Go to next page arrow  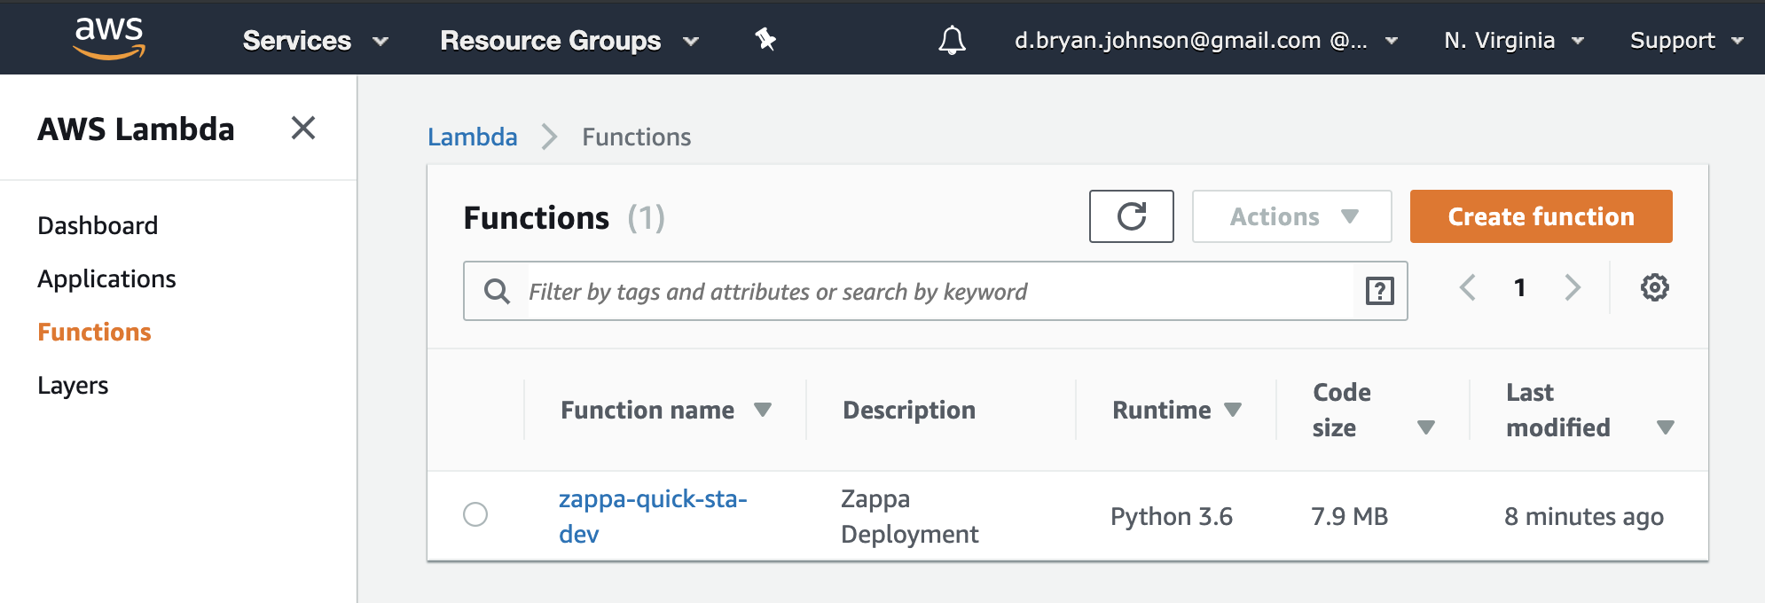tap(1573, 287)
